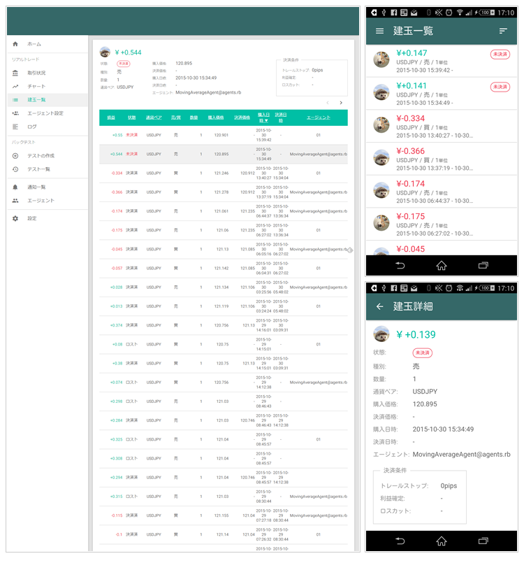524x563 pixels.
Task: Tap 未決済 badge in 建玉詳細 screen
Action: pos(423,352)
